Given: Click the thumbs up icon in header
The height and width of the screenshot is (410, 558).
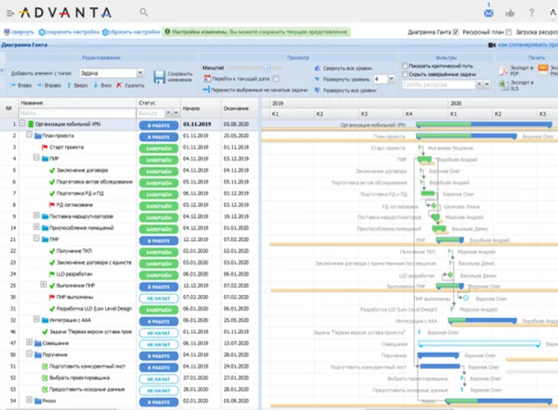Looking at the screenshot, I should point(510,13).
